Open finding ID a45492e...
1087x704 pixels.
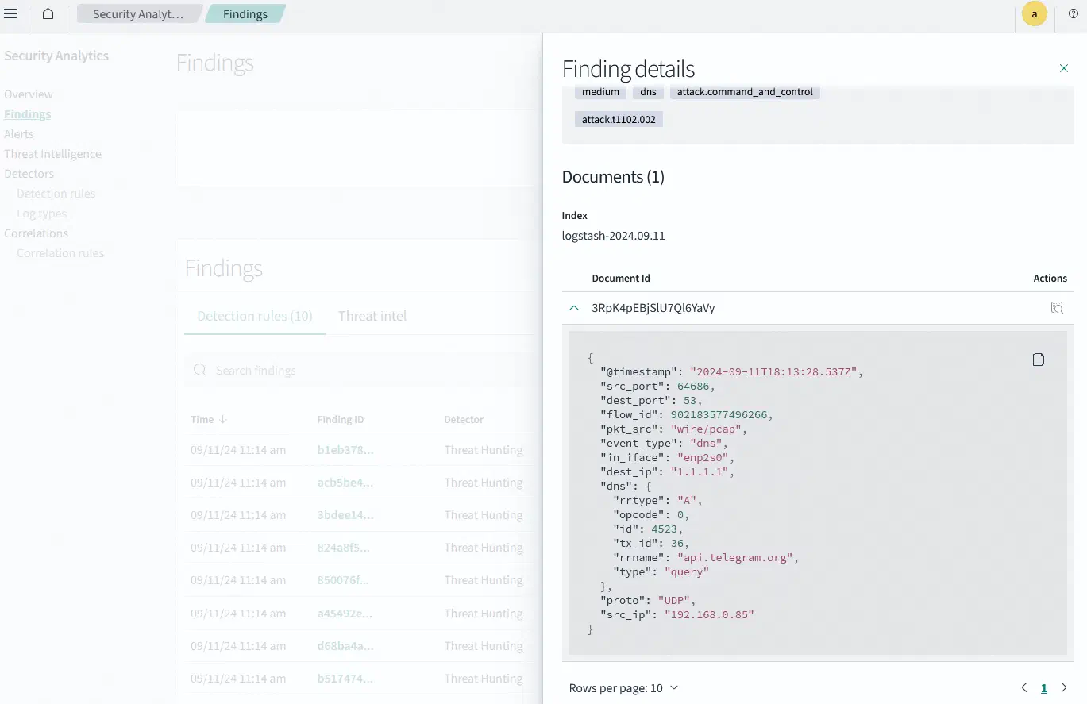click(345, 614)
